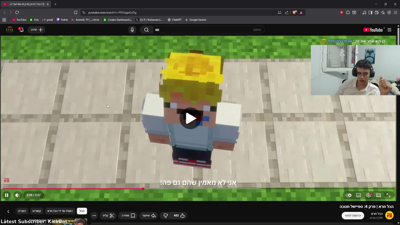400x225 pixels.
Task: Open the ChatGPT bookmark
Action: 174,20
